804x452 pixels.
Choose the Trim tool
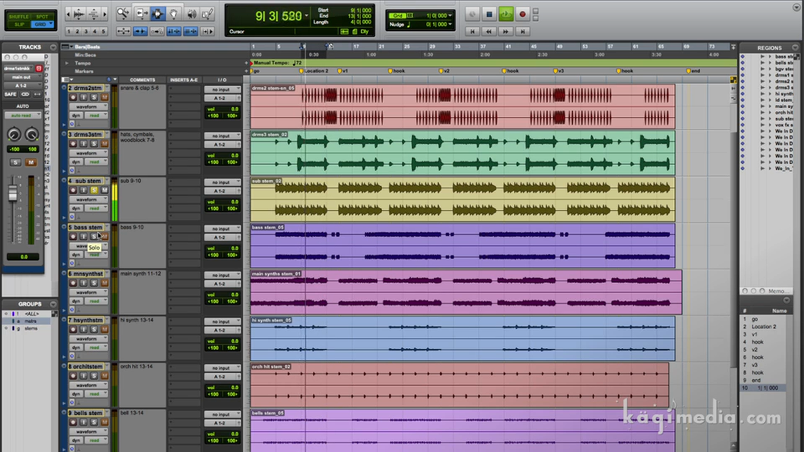(141, 14)
